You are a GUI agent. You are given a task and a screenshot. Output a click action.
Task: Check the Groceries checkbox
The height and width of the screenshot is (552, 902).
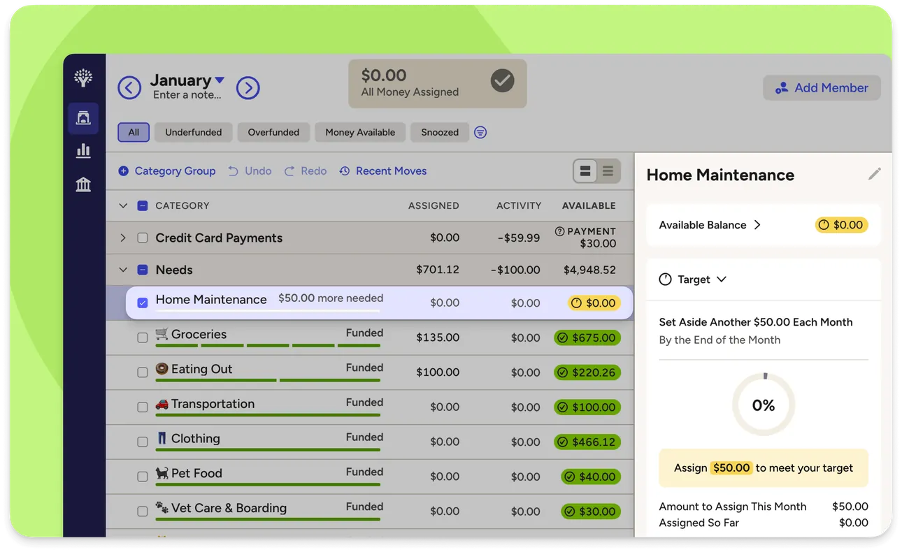coord(143,337)
